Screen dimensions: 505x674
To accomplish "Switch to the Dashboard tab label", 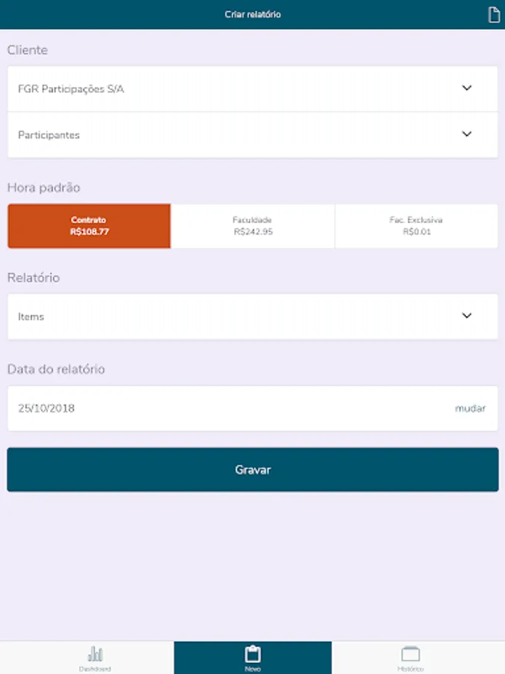I will tap(95, 669).
